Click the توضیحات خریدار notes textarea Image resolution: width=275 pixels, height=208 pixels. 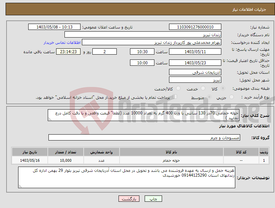(x=127, y=177)
